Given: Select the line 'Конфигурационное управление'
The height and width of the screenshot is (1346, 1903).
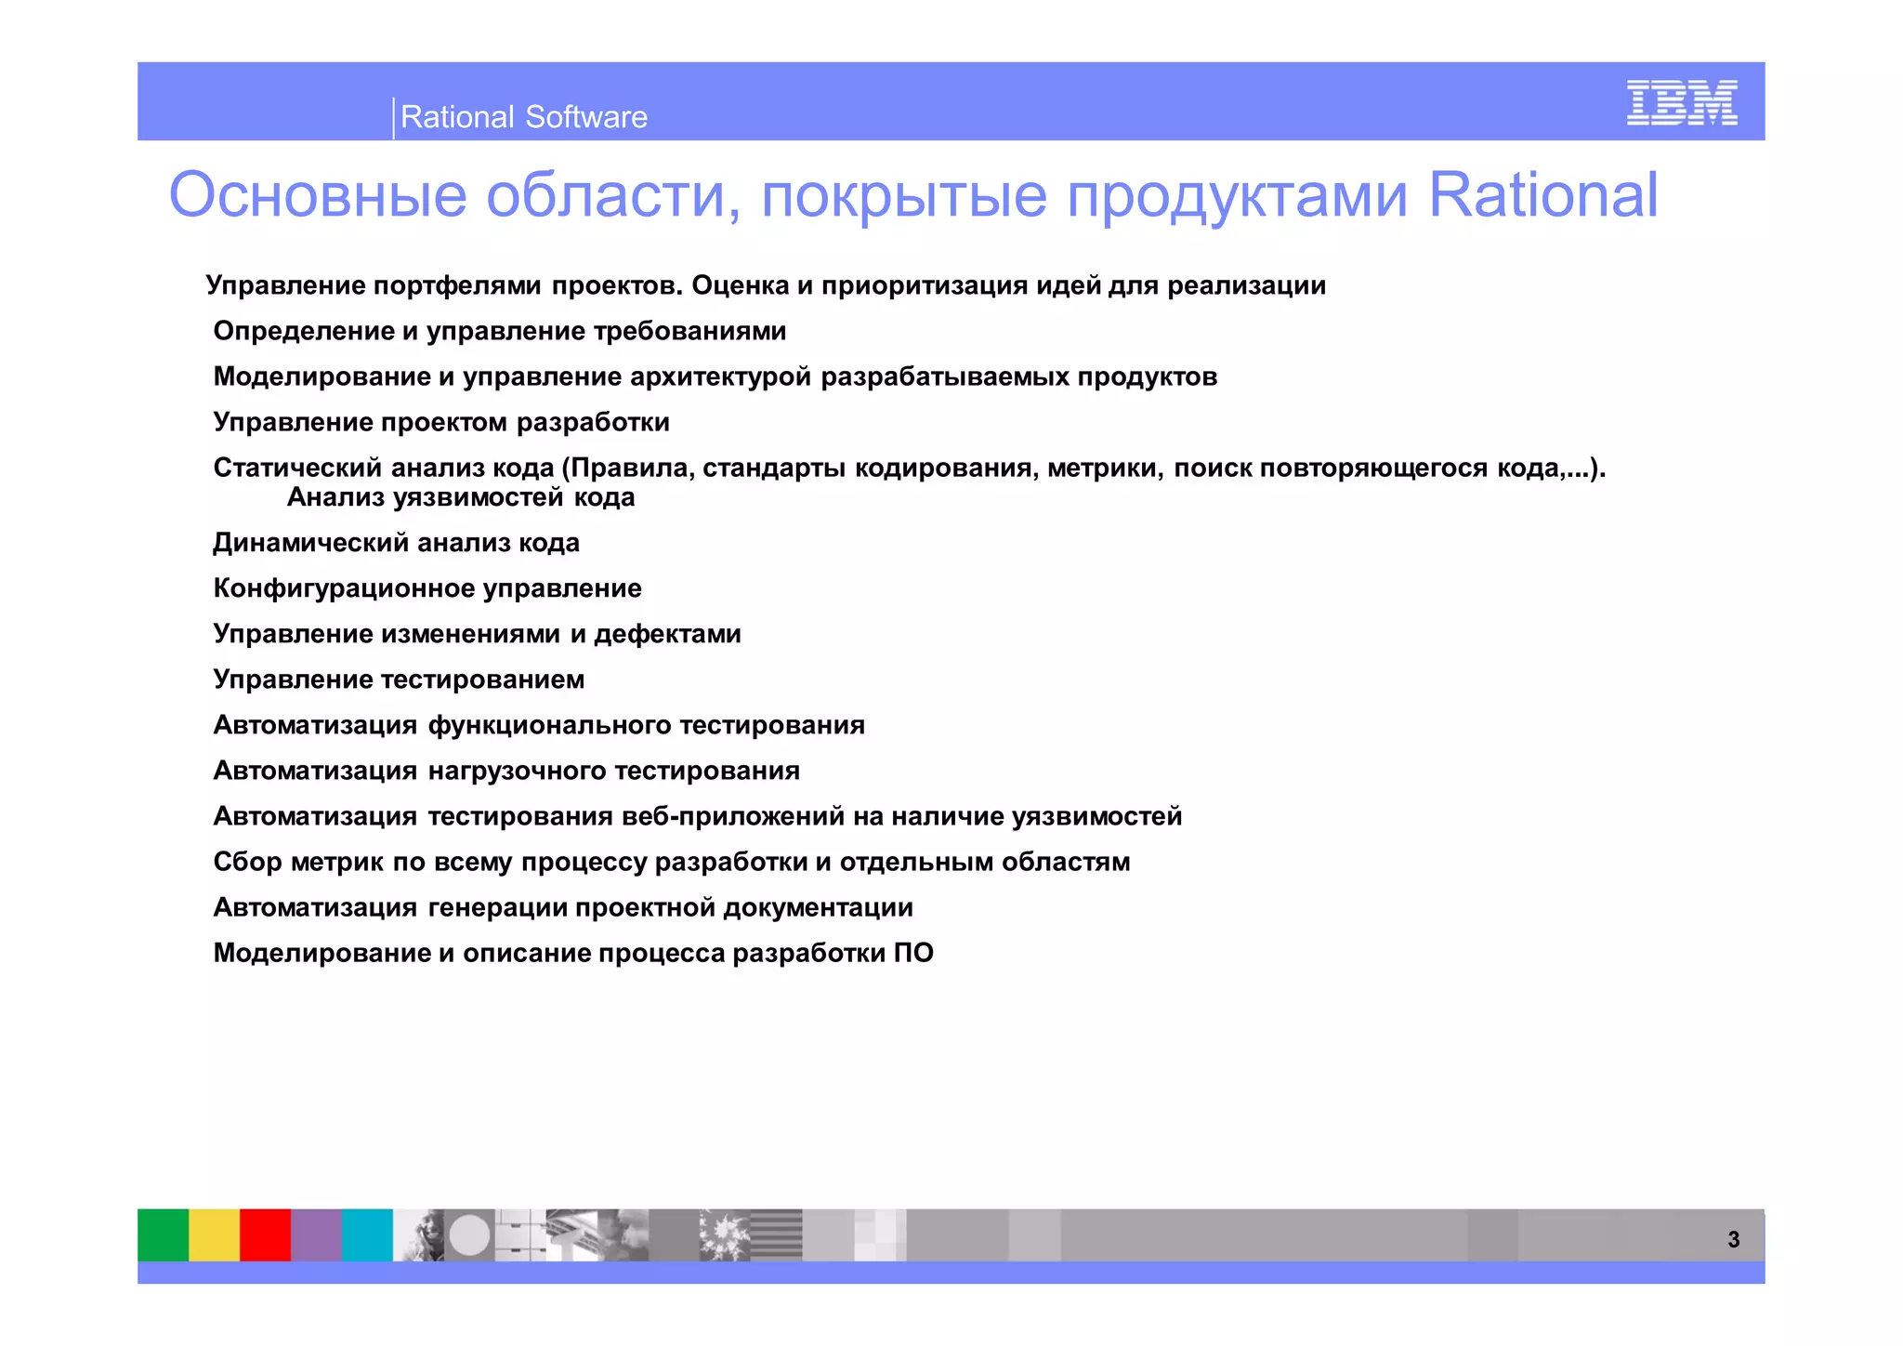Looking at the screenshot, I should [x=427, y=588].
